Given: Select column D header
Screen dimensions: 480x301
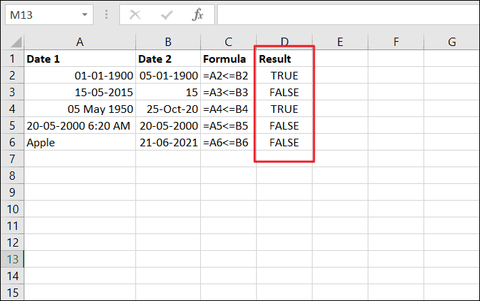Looking at the screenshot, I should pyautogui.click(x=284, y=43).
